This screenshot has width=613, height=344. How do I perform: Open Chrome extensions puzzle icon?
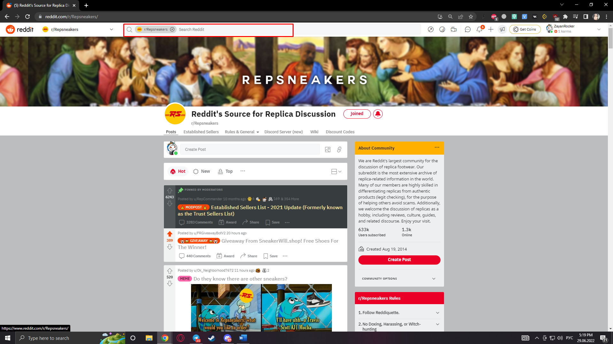pyautogui.click(x=565, y=17)
